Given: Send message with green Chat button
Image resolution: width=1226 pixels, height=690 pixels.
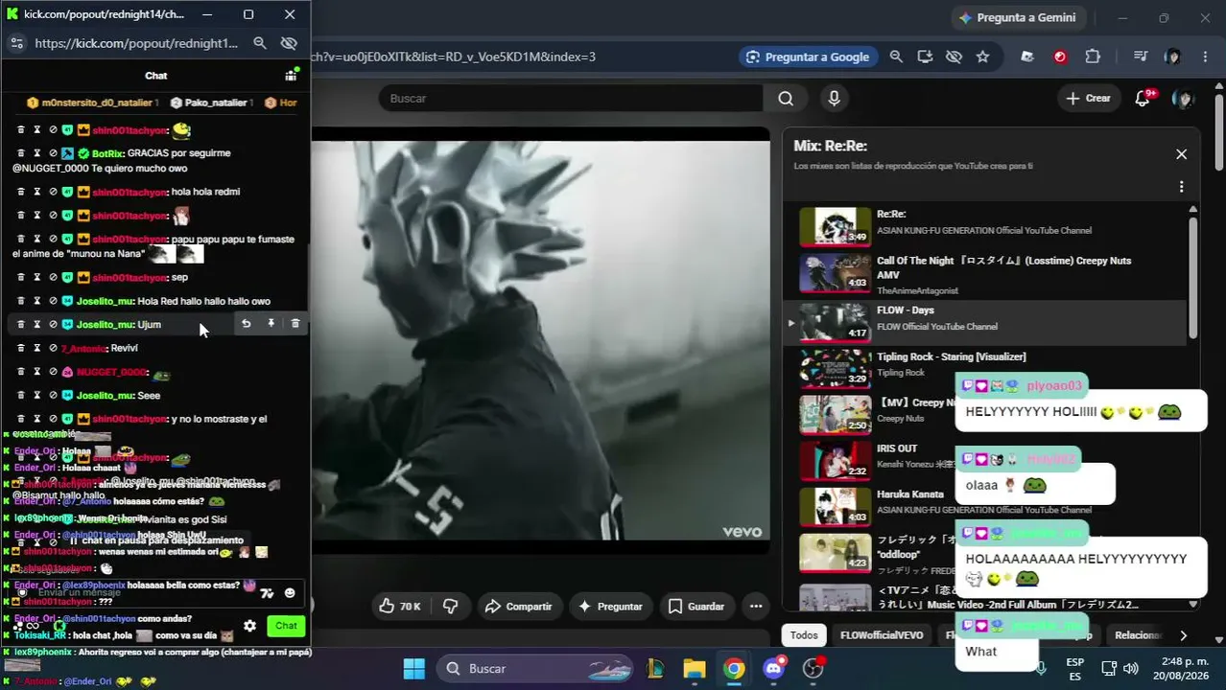Looking at the screenshot, I should click(286, 626).
